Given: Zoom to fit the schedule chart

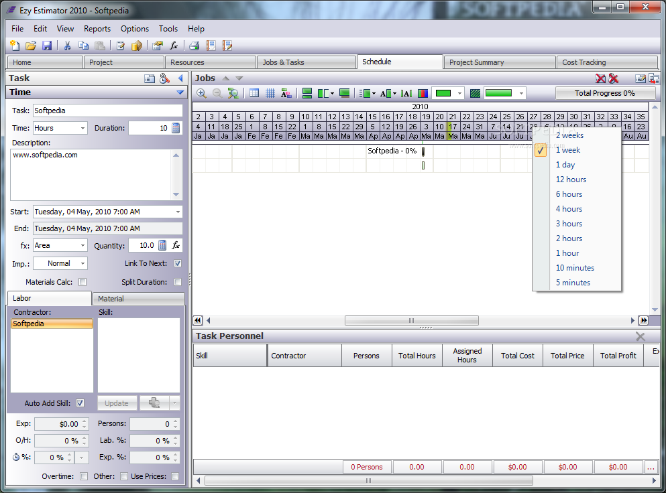Looking at the screenshot, I should coord(233,93).
